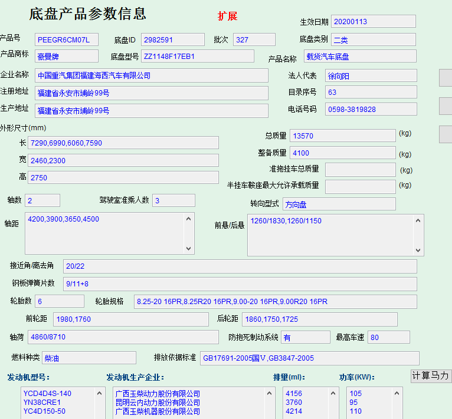Click the 批次 field showing 327
Screen dimensions: 452x419
coord(254,40)
